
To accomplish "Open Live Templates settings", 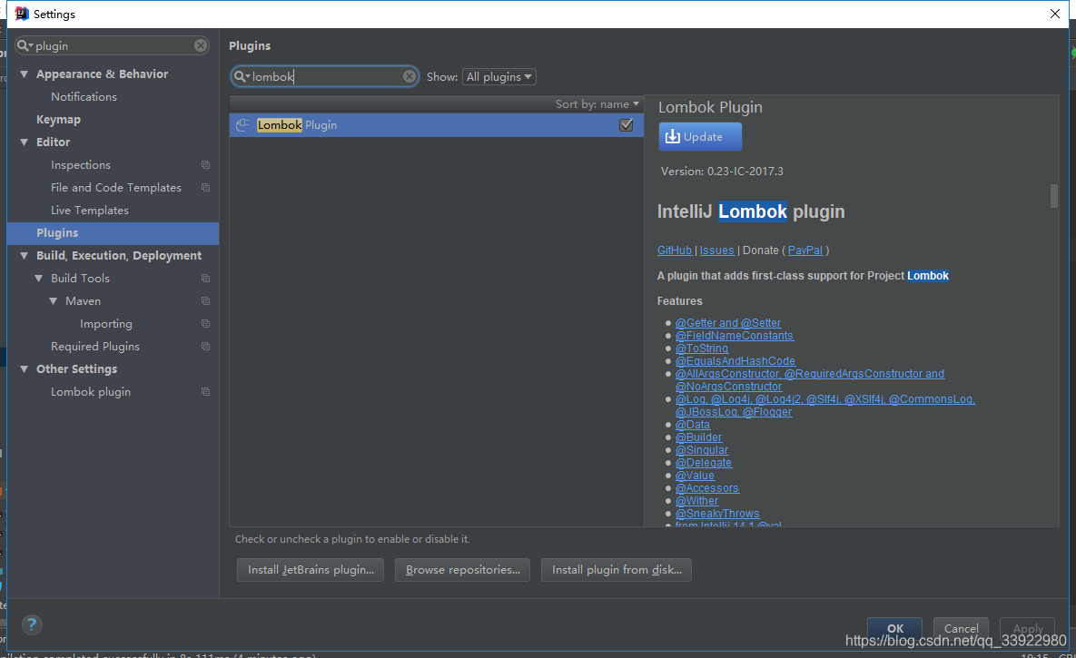I will [x=89, y=210].
